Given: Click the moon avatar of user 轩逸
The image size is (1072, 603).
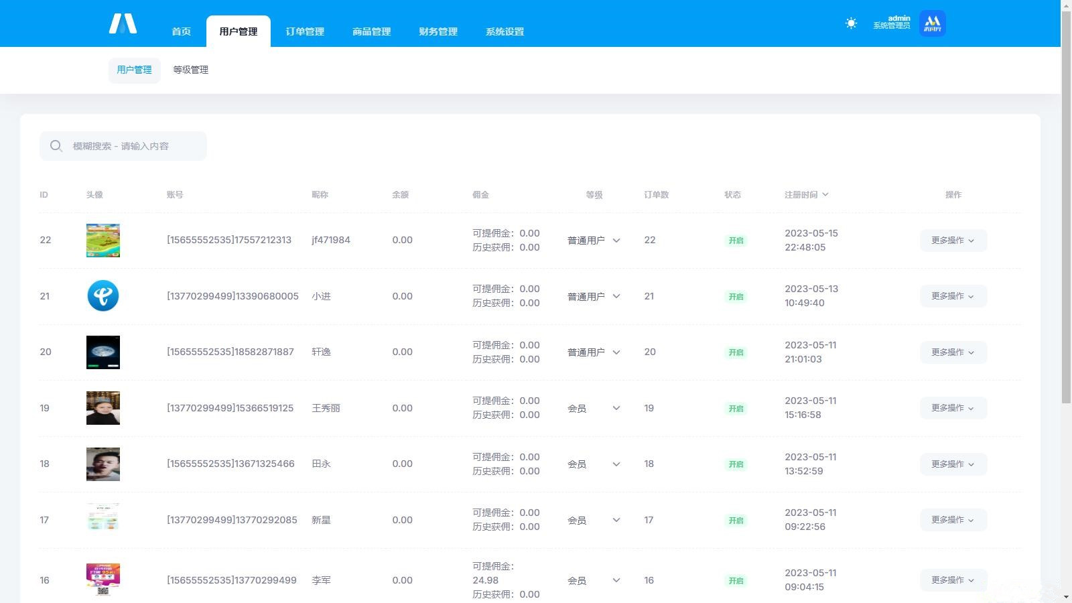Looking at the screenshot, I should pyautogui.click(x=103, y=352).
